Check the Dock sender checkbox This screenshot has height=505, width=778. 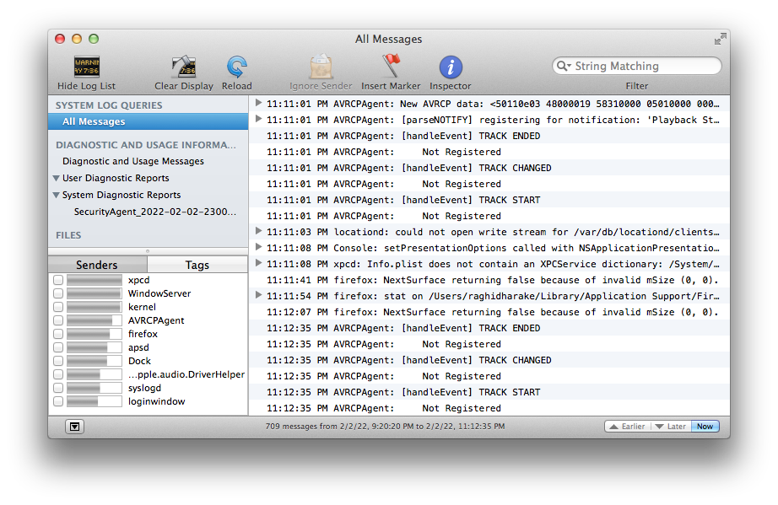[x=58, y=361]
